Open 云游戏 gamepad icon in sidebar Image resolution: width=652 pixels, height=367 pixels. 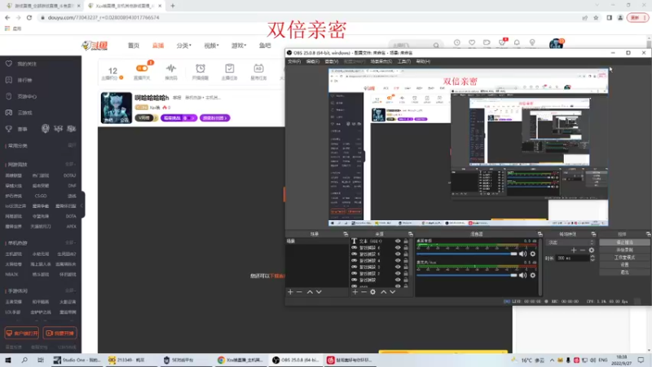(x=9, y=113)
